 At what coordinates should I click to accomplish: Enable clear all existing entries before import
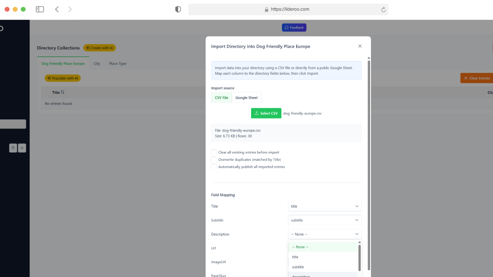click(214, 152)
